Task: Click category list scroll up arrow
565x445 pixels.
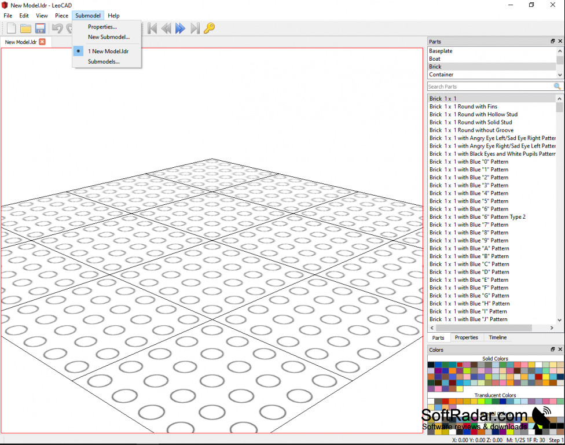Action: (560, 51)
